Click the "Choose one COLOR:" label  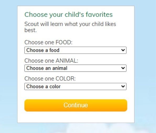coord(50,79)
